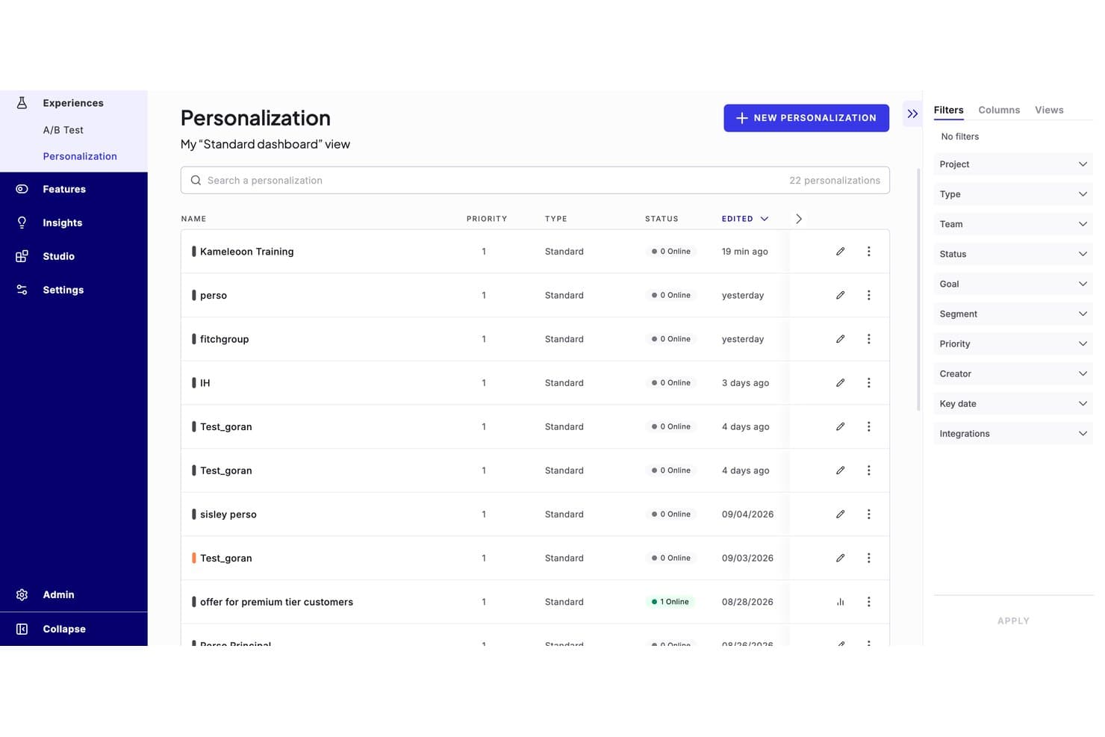Open A/B Test in the sidebar

coord(63,130)
